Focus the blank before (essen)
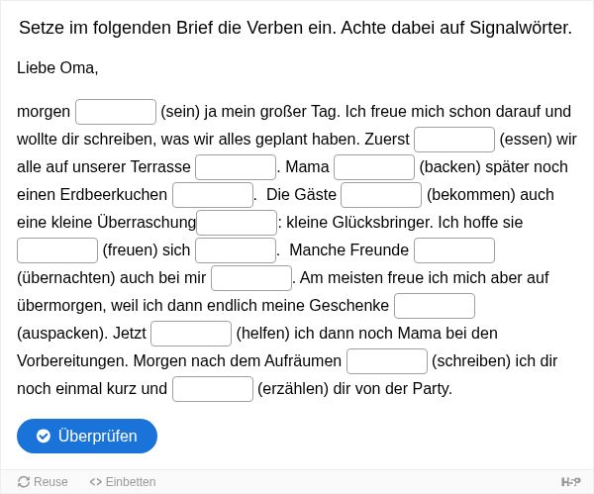This screenshot has width=594, height=494. (454, 140)
